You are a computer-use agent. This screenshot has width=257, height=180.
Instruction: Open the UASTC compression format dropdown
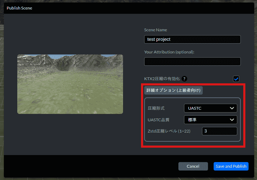210,108
